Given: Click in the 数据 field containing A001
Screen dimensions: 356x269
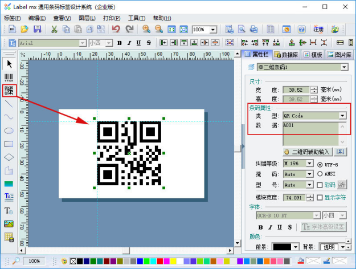Looking at the screenshot, I should pyautogui.click(x=311, y=133).
